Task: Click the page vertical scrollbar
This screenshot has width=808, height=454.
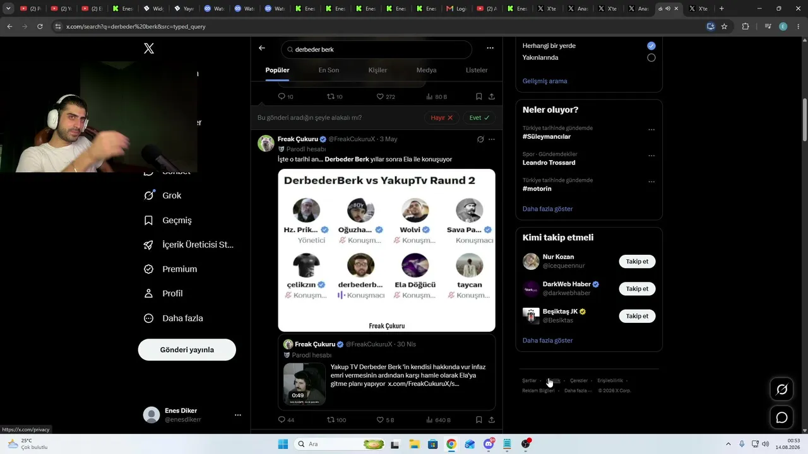Action: 805,120
